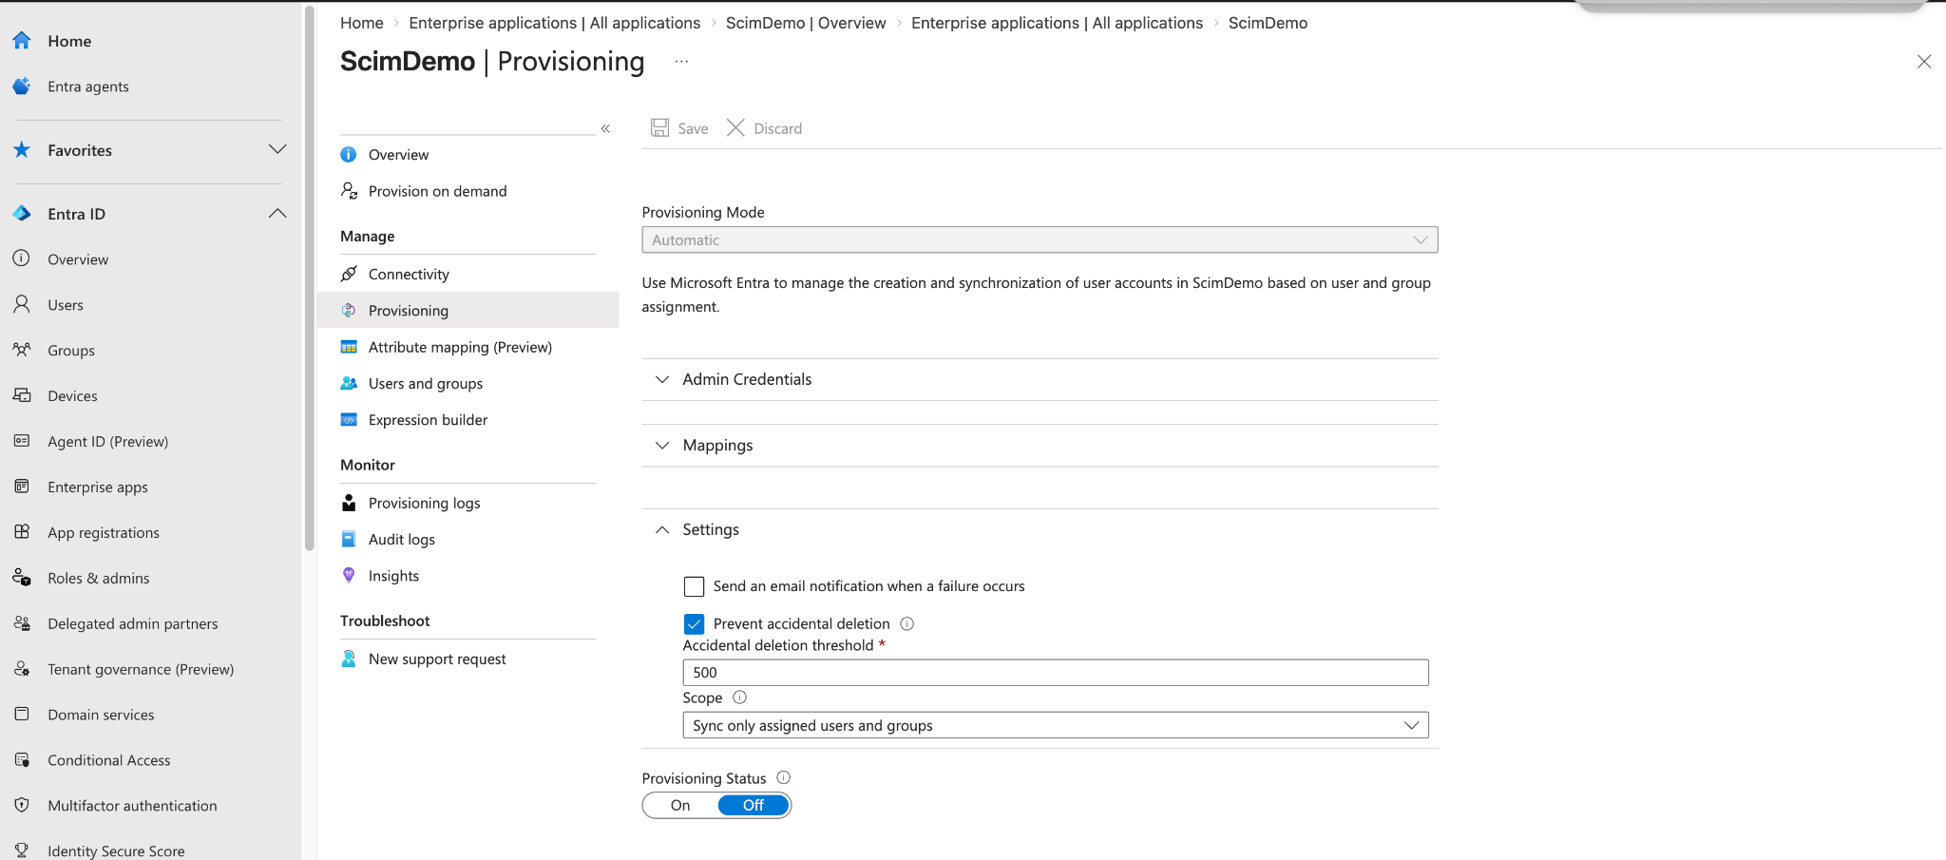Click info icon next to Provisioning Status
Screen dimensions: 1946x860
pos(783,777)
